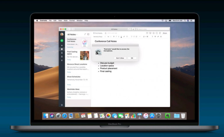Click the green New Note plus button
The image size is (224, 137).
click(62, 41)
